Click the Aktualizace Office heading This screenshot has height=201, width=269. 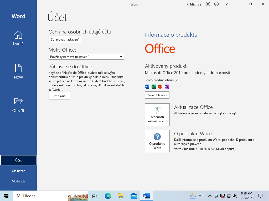(x=193, y=107)
